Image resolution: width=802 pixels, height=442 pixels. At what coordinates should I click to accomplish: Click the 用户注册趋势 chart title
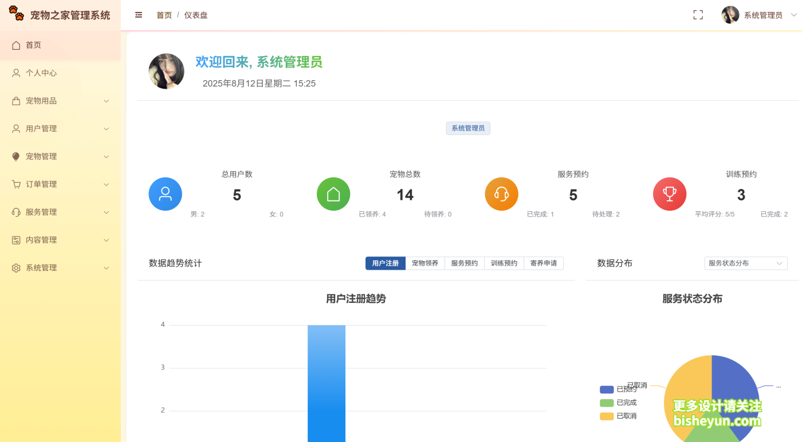click(356, 299)
